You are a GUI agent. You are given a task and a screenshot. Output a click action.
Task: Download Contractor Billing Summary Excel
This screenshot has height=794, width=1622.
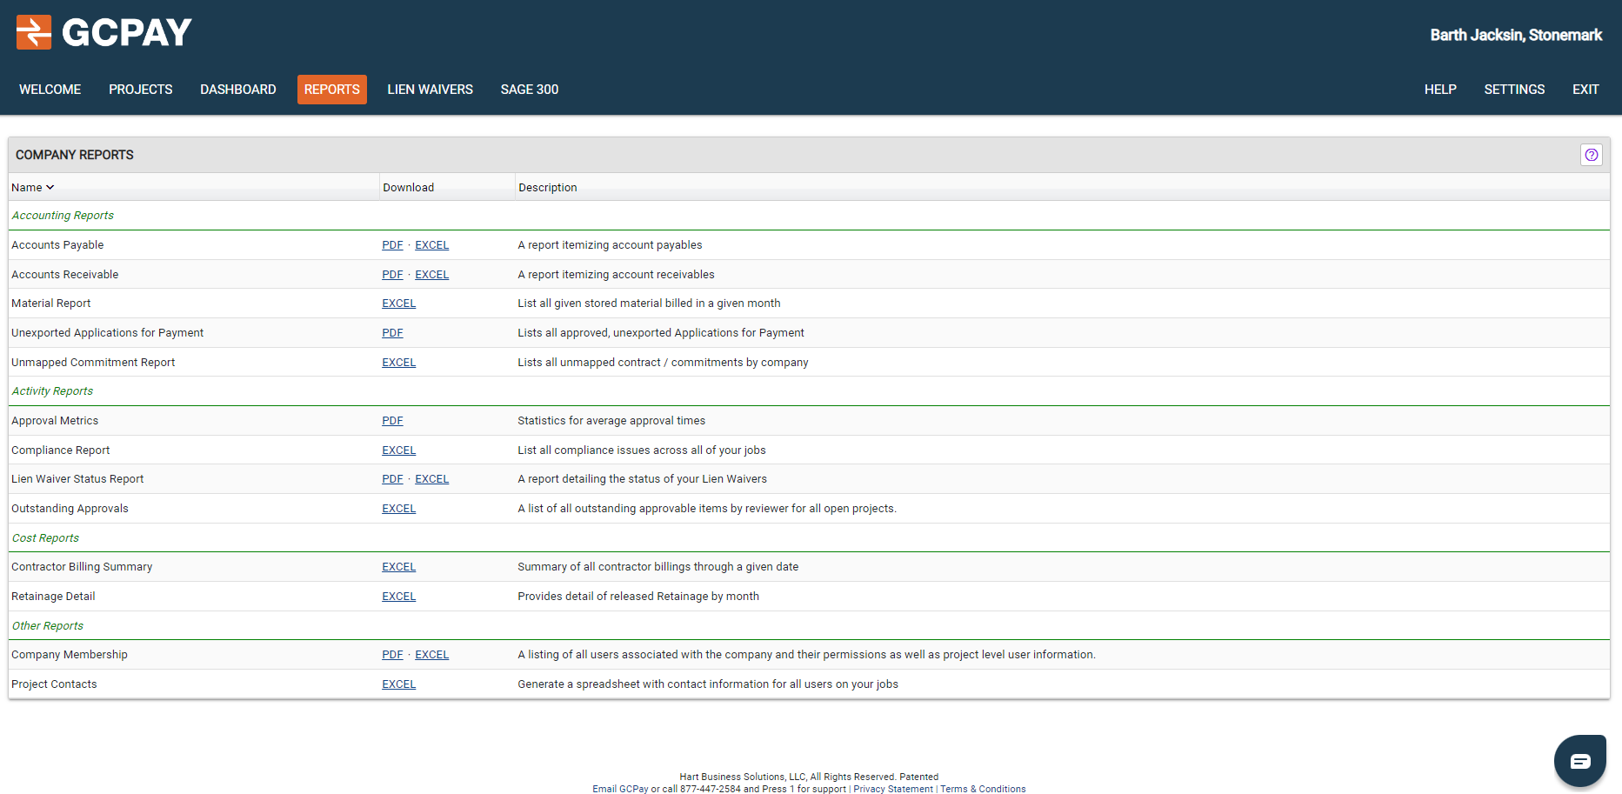398,567
